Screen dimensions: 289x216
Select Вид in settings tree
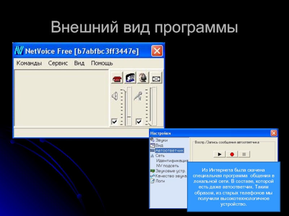[159, 145]
